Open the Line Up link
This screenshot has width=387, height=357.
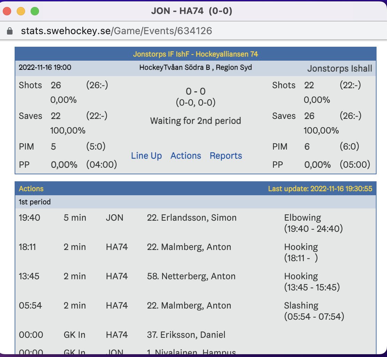[147, 156]
